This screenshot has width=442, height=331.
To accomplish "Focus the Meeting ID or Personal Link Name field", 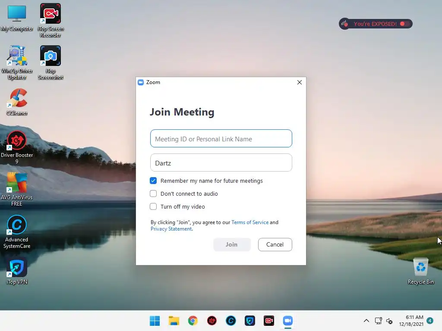I will click(221, 138).
